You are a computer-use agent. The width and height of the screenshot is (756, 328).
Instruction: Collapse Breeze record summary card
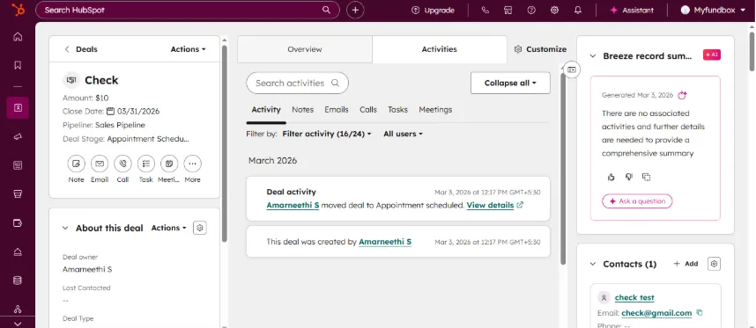point(593,55)
